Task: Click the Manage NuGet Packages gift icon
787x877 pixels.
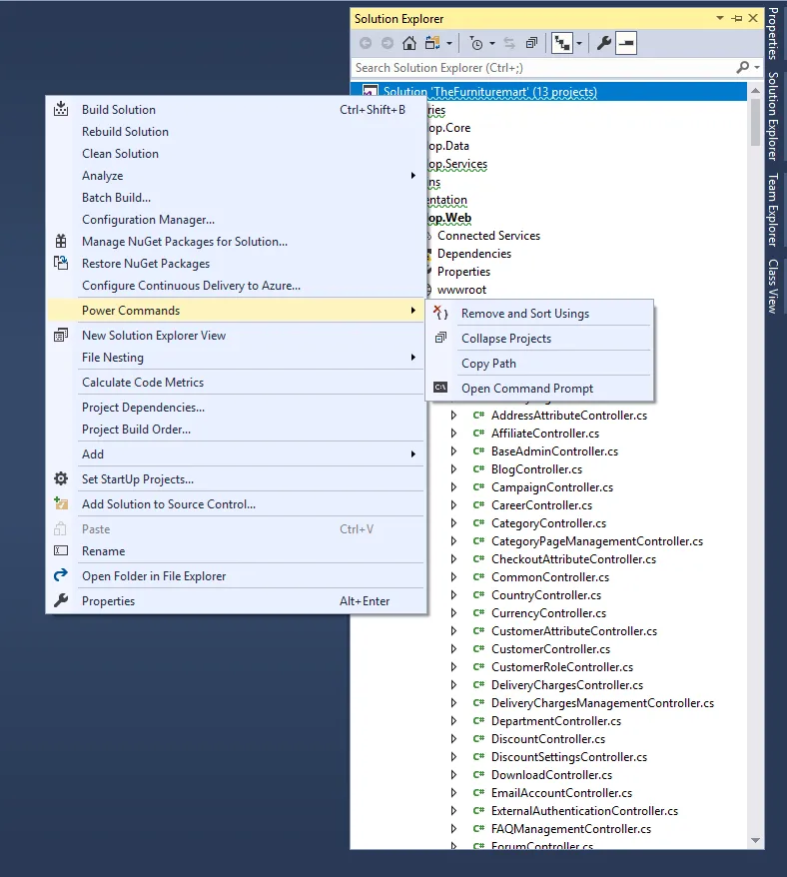Action: [x=60, y=241]
